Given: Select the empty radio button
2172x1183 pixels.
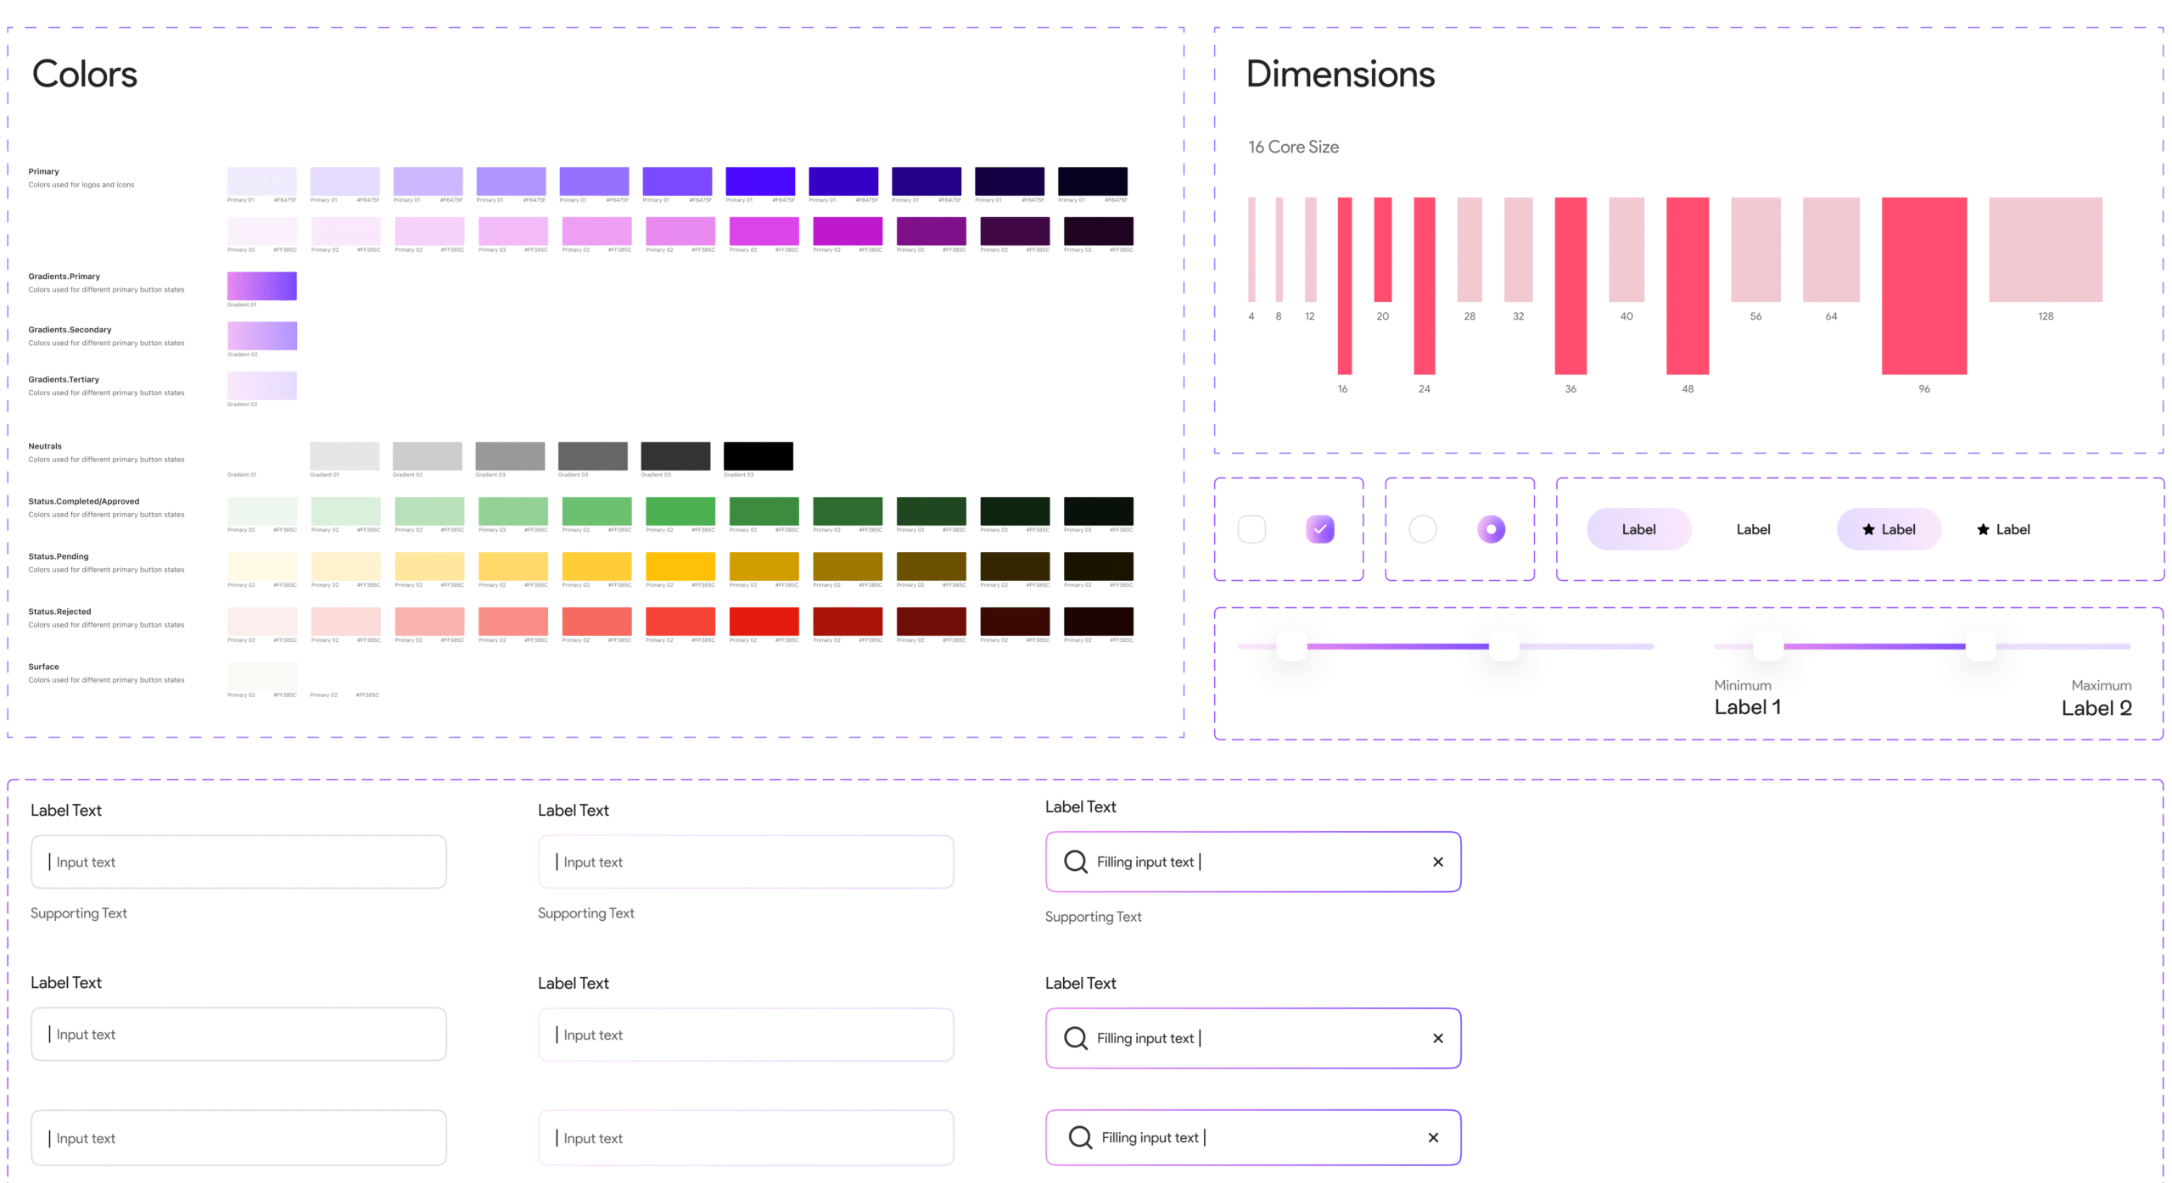Looking at the screenshot, I should pyautogui.click(x=1423, y=529).
